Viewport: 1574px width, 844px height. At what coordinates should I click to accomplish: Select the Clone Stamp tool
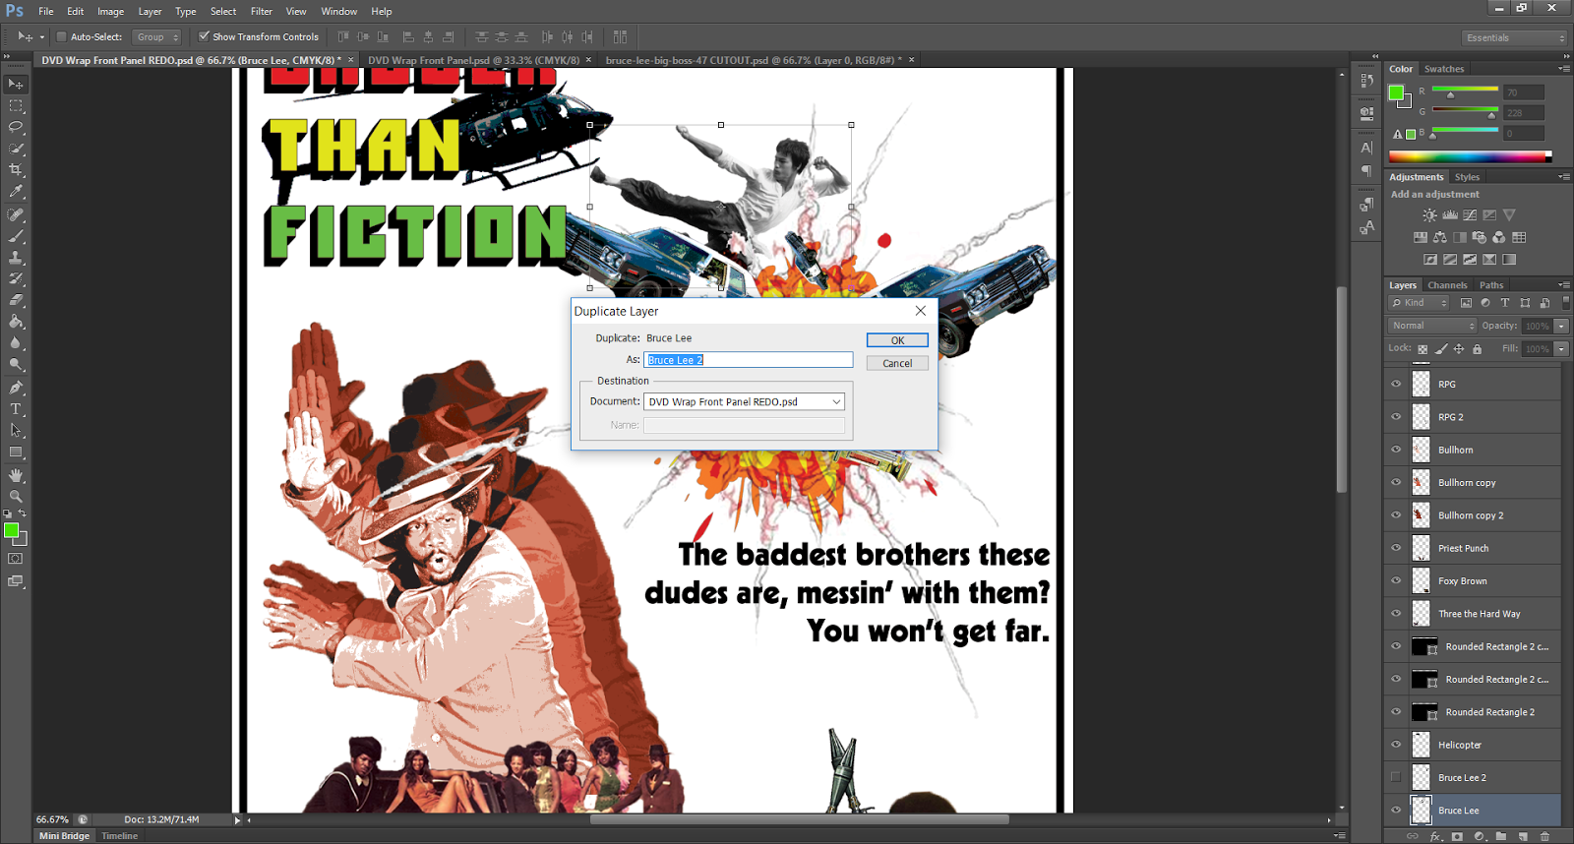(x=16, y=258)
